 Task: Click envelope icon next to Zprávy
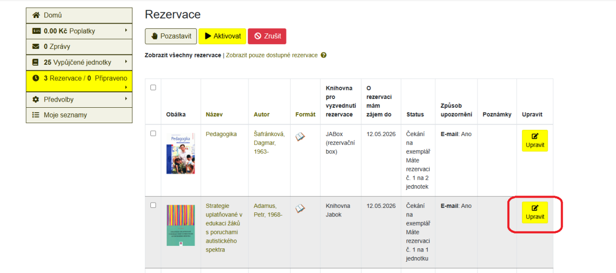pos(36,47)
